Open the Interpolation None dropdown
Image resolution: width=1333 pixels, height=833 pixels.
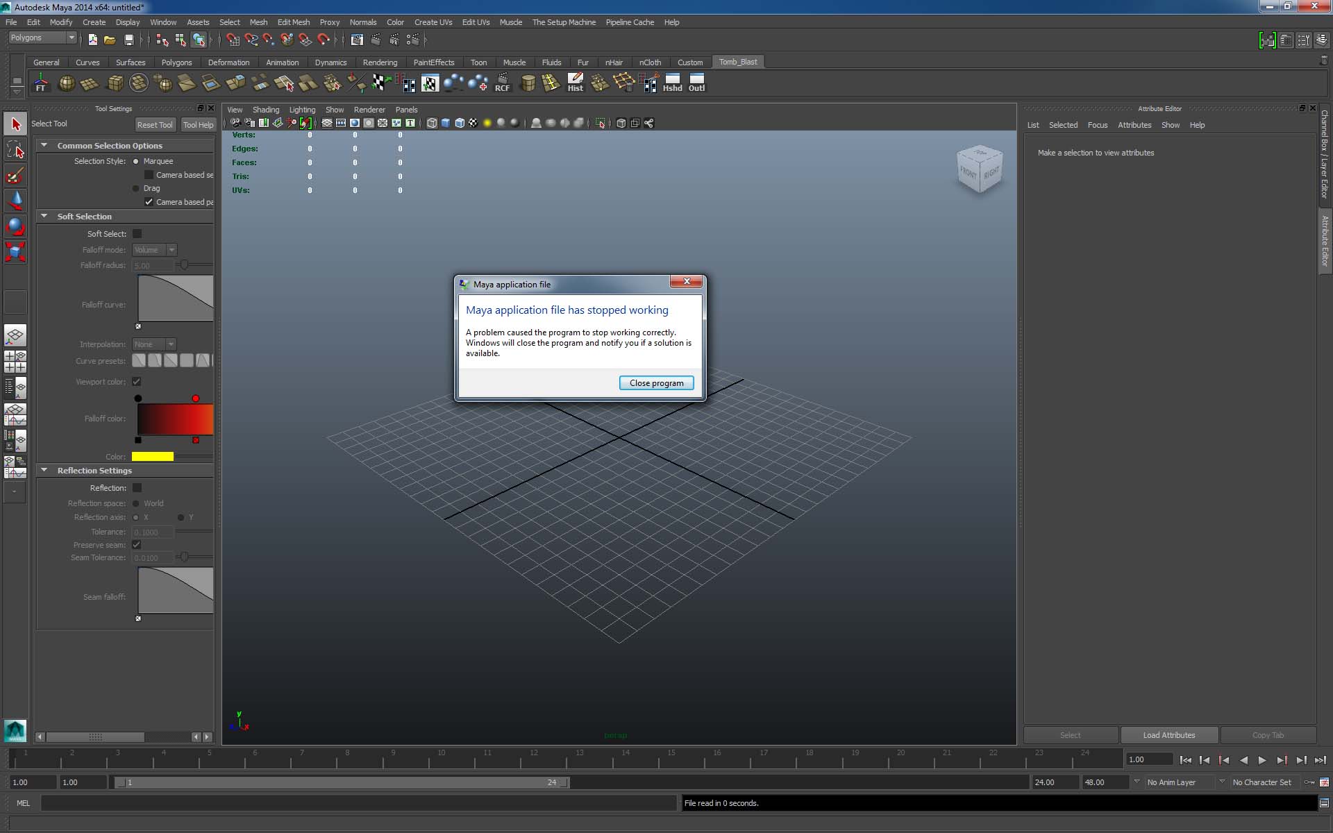[x=154, y=344]
